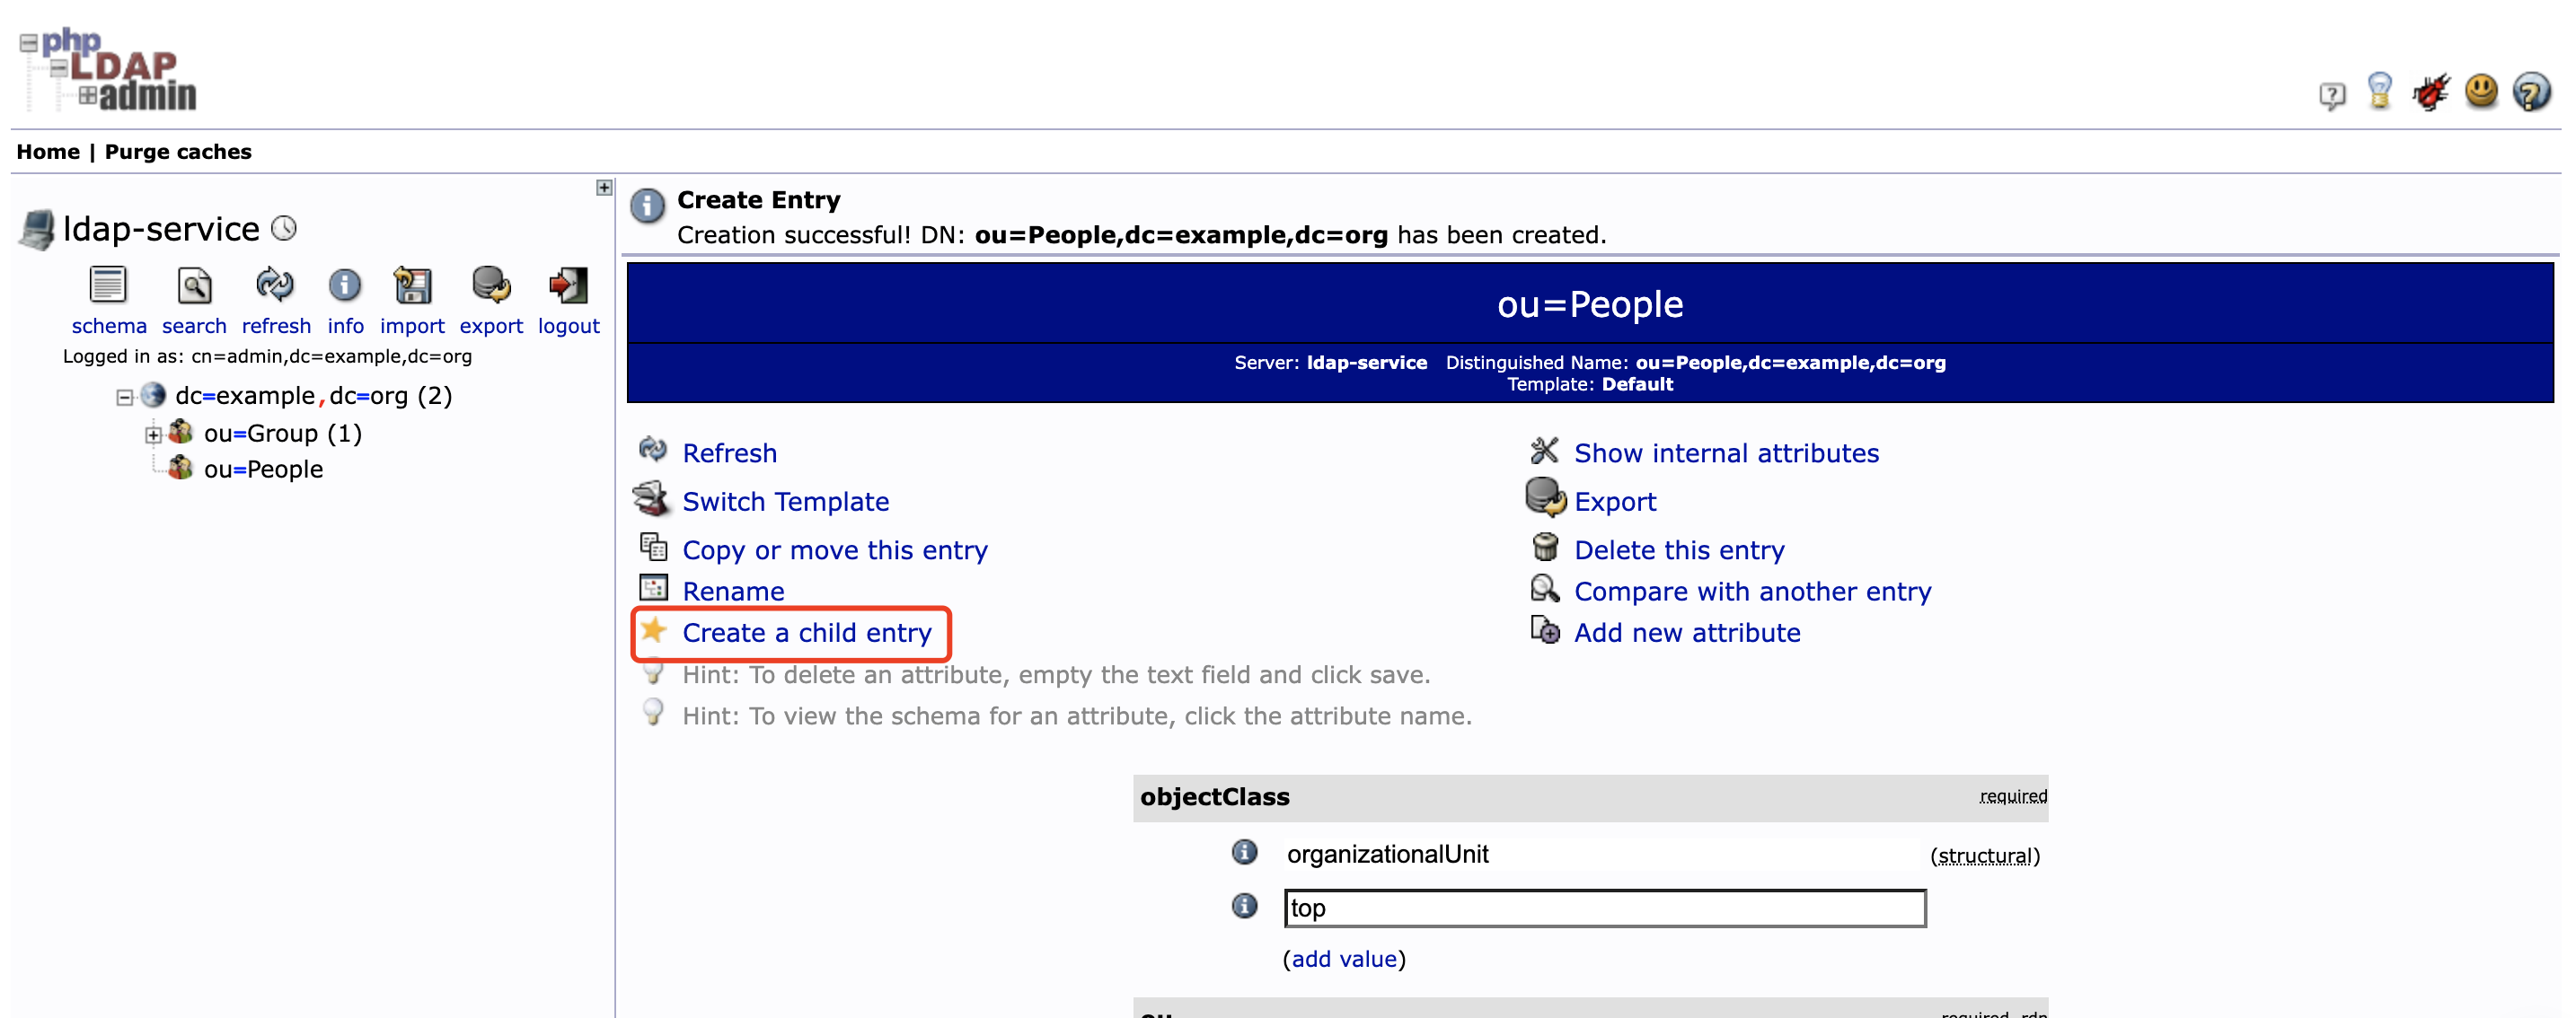2576x1018 pixels.
Task: Collapse the dc=example,dc=org tree node
Action: coord(124,398)
